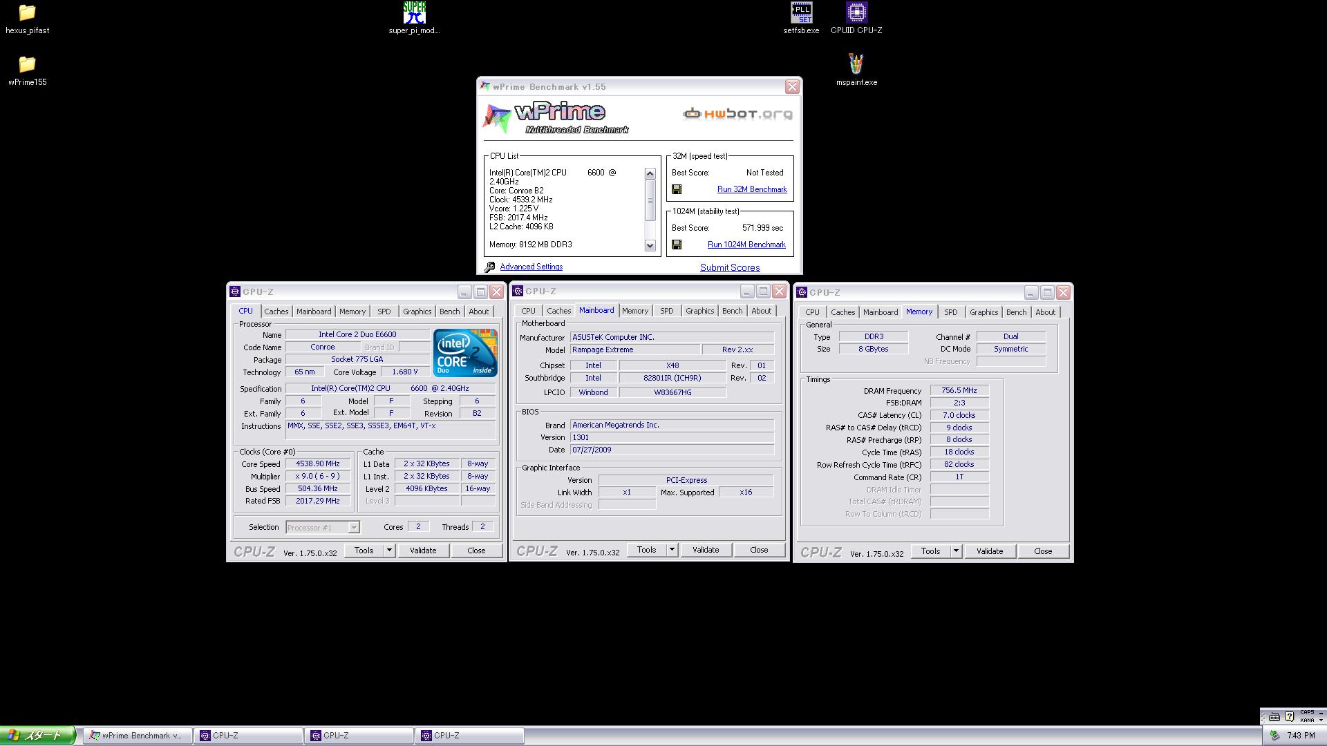1327x746 pixels.
Task: Click the help icon in language bar
Action: point(1289,717)
